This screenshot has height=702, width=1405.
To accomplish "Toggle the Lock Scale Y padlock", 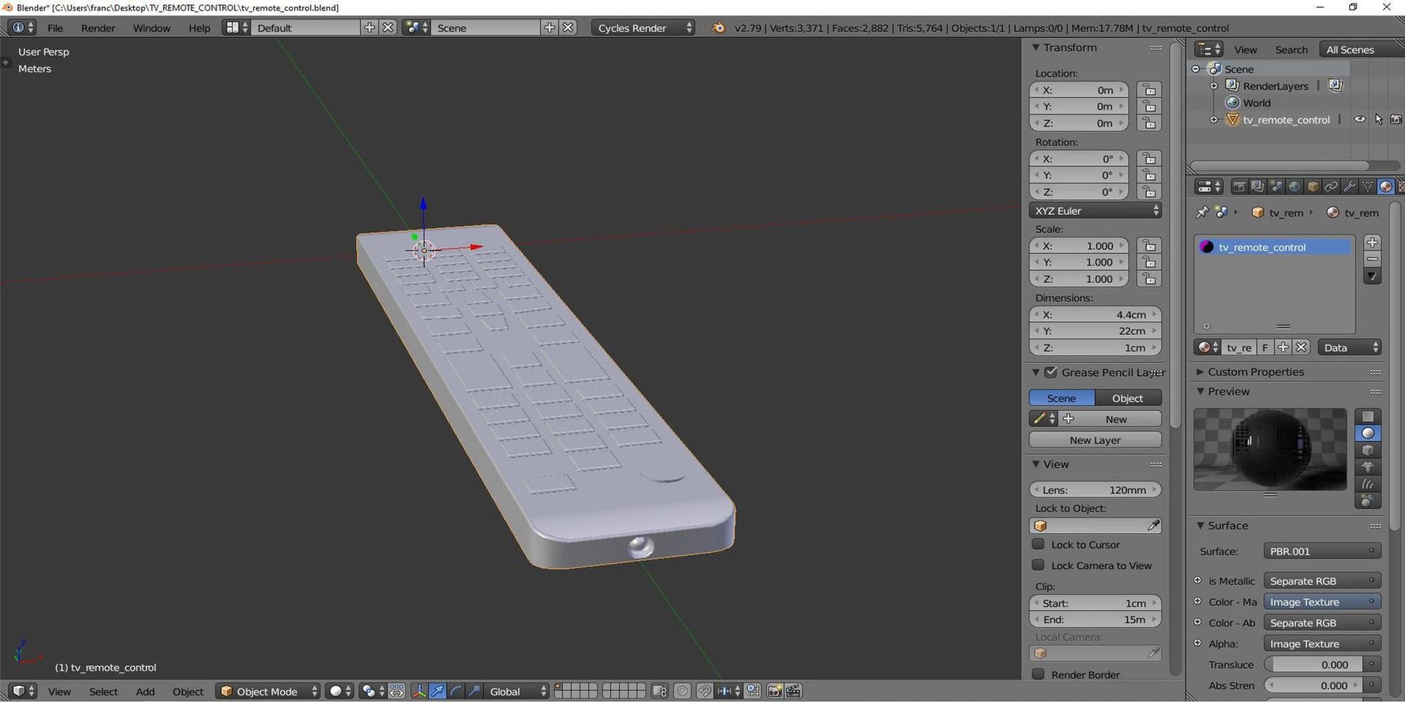I will pyautogui.click(x=1149, y=262).
